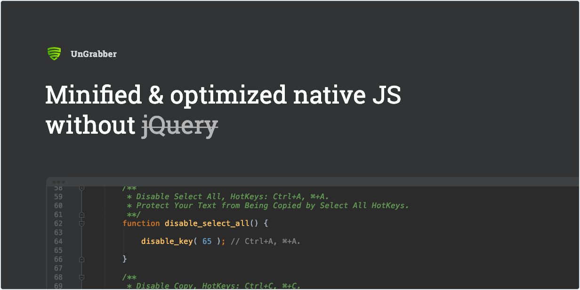Click the number 65 argument in disable_key

click(x=207, y=242)
